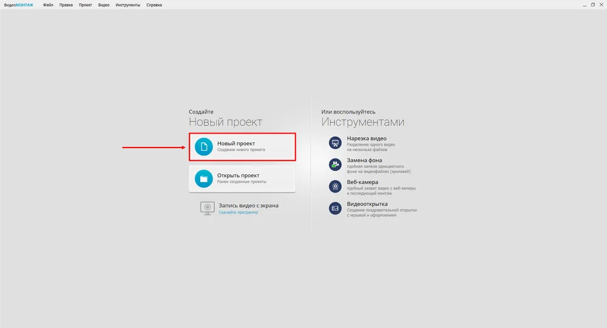
Task: Follow the Скачайте программу! link
Action: (239, 212)
